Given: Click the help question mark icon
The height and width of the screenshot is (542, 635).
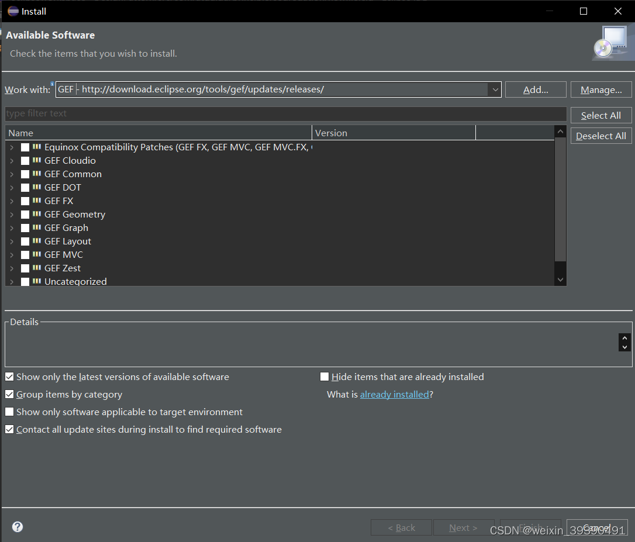Looking at the screenshot, I should [x=18, y=527].
